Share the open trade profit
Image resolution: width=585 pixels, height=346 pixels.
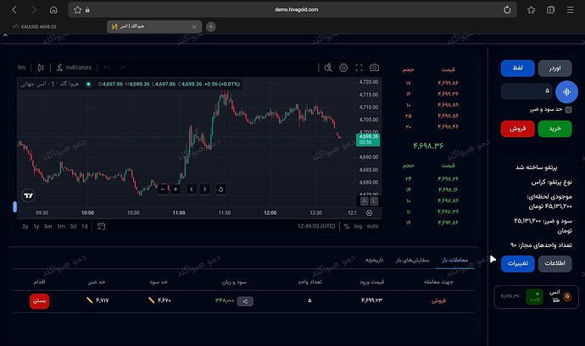[x=245, y=301]
